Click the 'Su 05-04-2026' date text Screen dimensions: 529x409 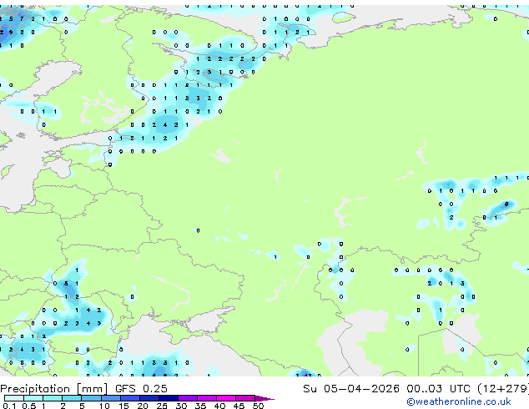click(x=351, y=389)
